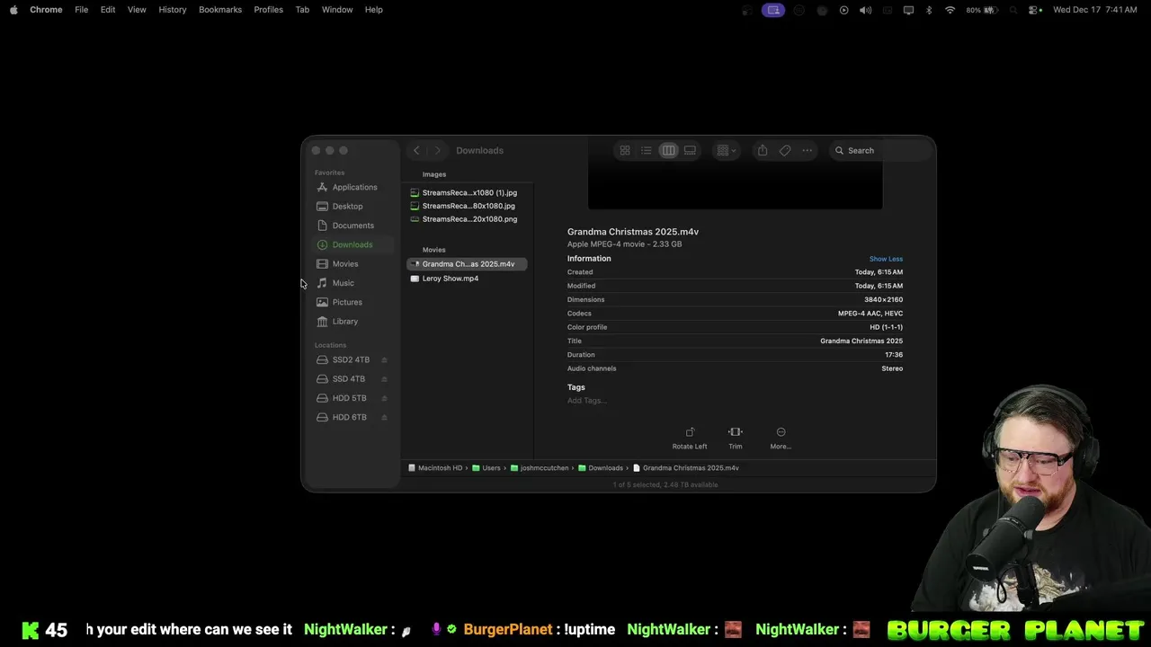The image size is (1151, 647).
Task: Open Documents in Finder sidebar
Action: click(352, 226)
